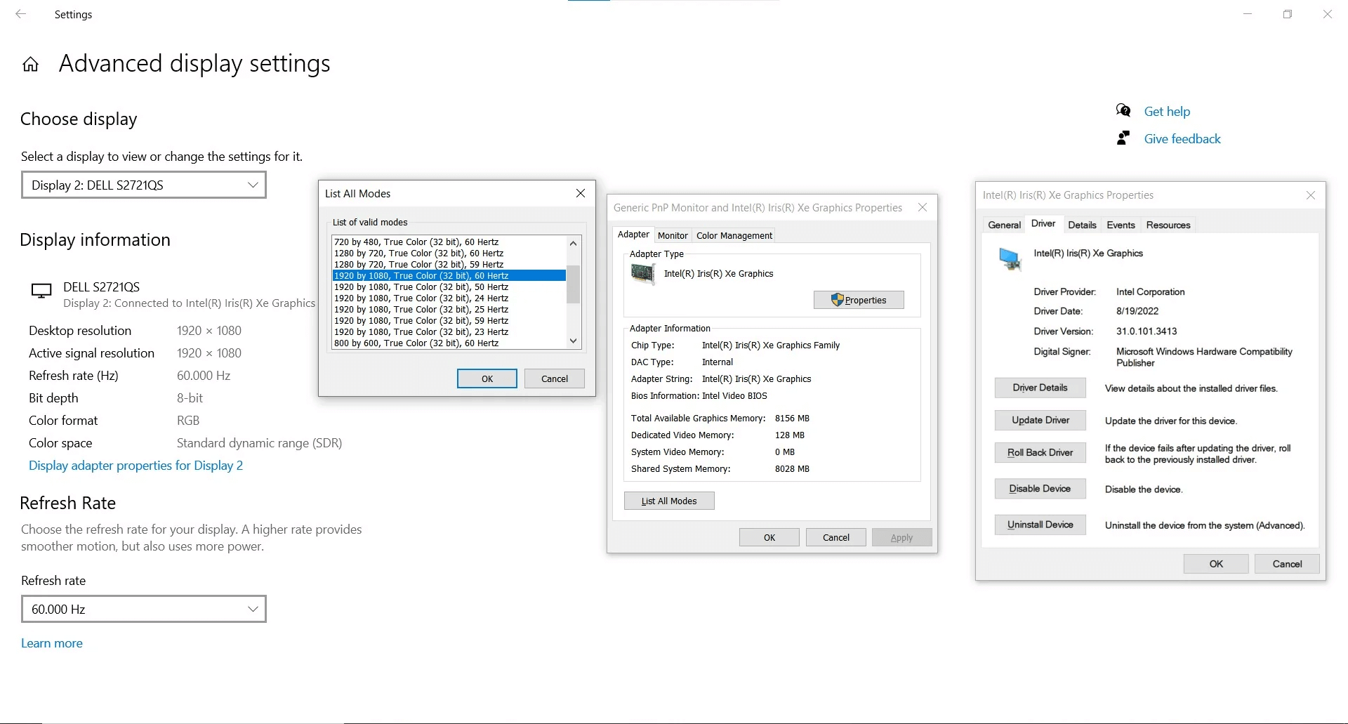This screenshot has width=1348, height=724.
Task: Open the Get help link
Action: [1167, 111]
